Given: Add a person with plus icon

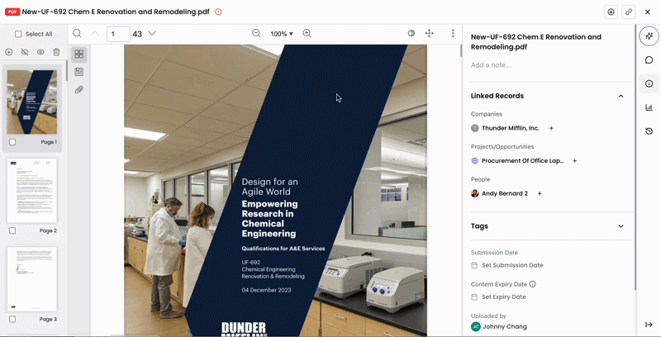Looking at the screenshot, I should (x=540, y=193).
